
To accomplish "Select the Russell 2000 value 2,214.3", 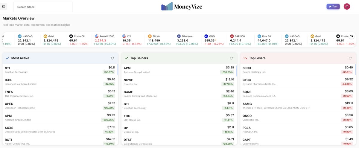I will tap(101, 40).
